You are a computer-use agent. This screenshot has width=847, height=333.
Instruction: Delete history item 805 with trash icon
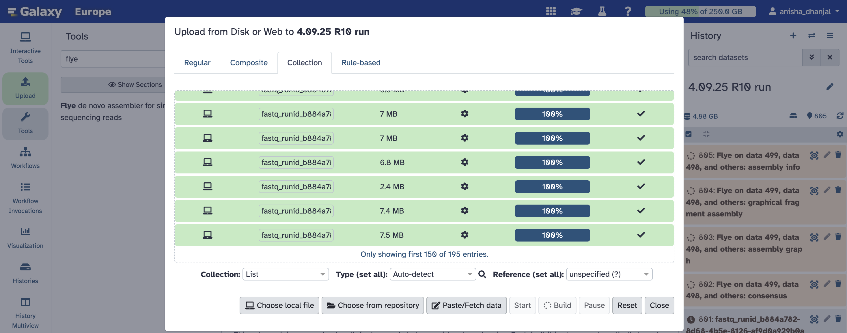pos(838,155)
